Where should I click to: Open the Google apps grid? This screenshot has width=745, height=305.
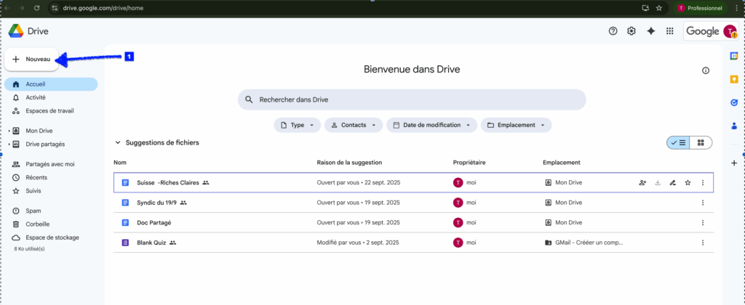pyautogui.click(x=670, y=31)
